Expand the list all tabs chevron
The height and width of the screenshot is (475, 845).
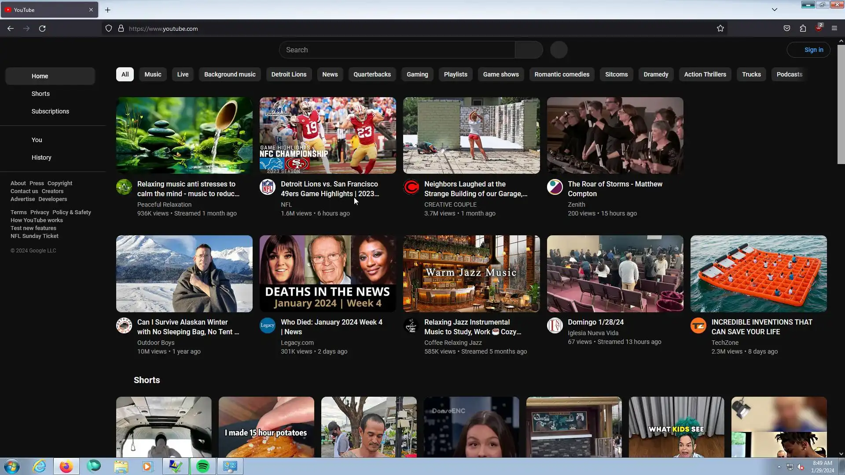pos(774,10)
